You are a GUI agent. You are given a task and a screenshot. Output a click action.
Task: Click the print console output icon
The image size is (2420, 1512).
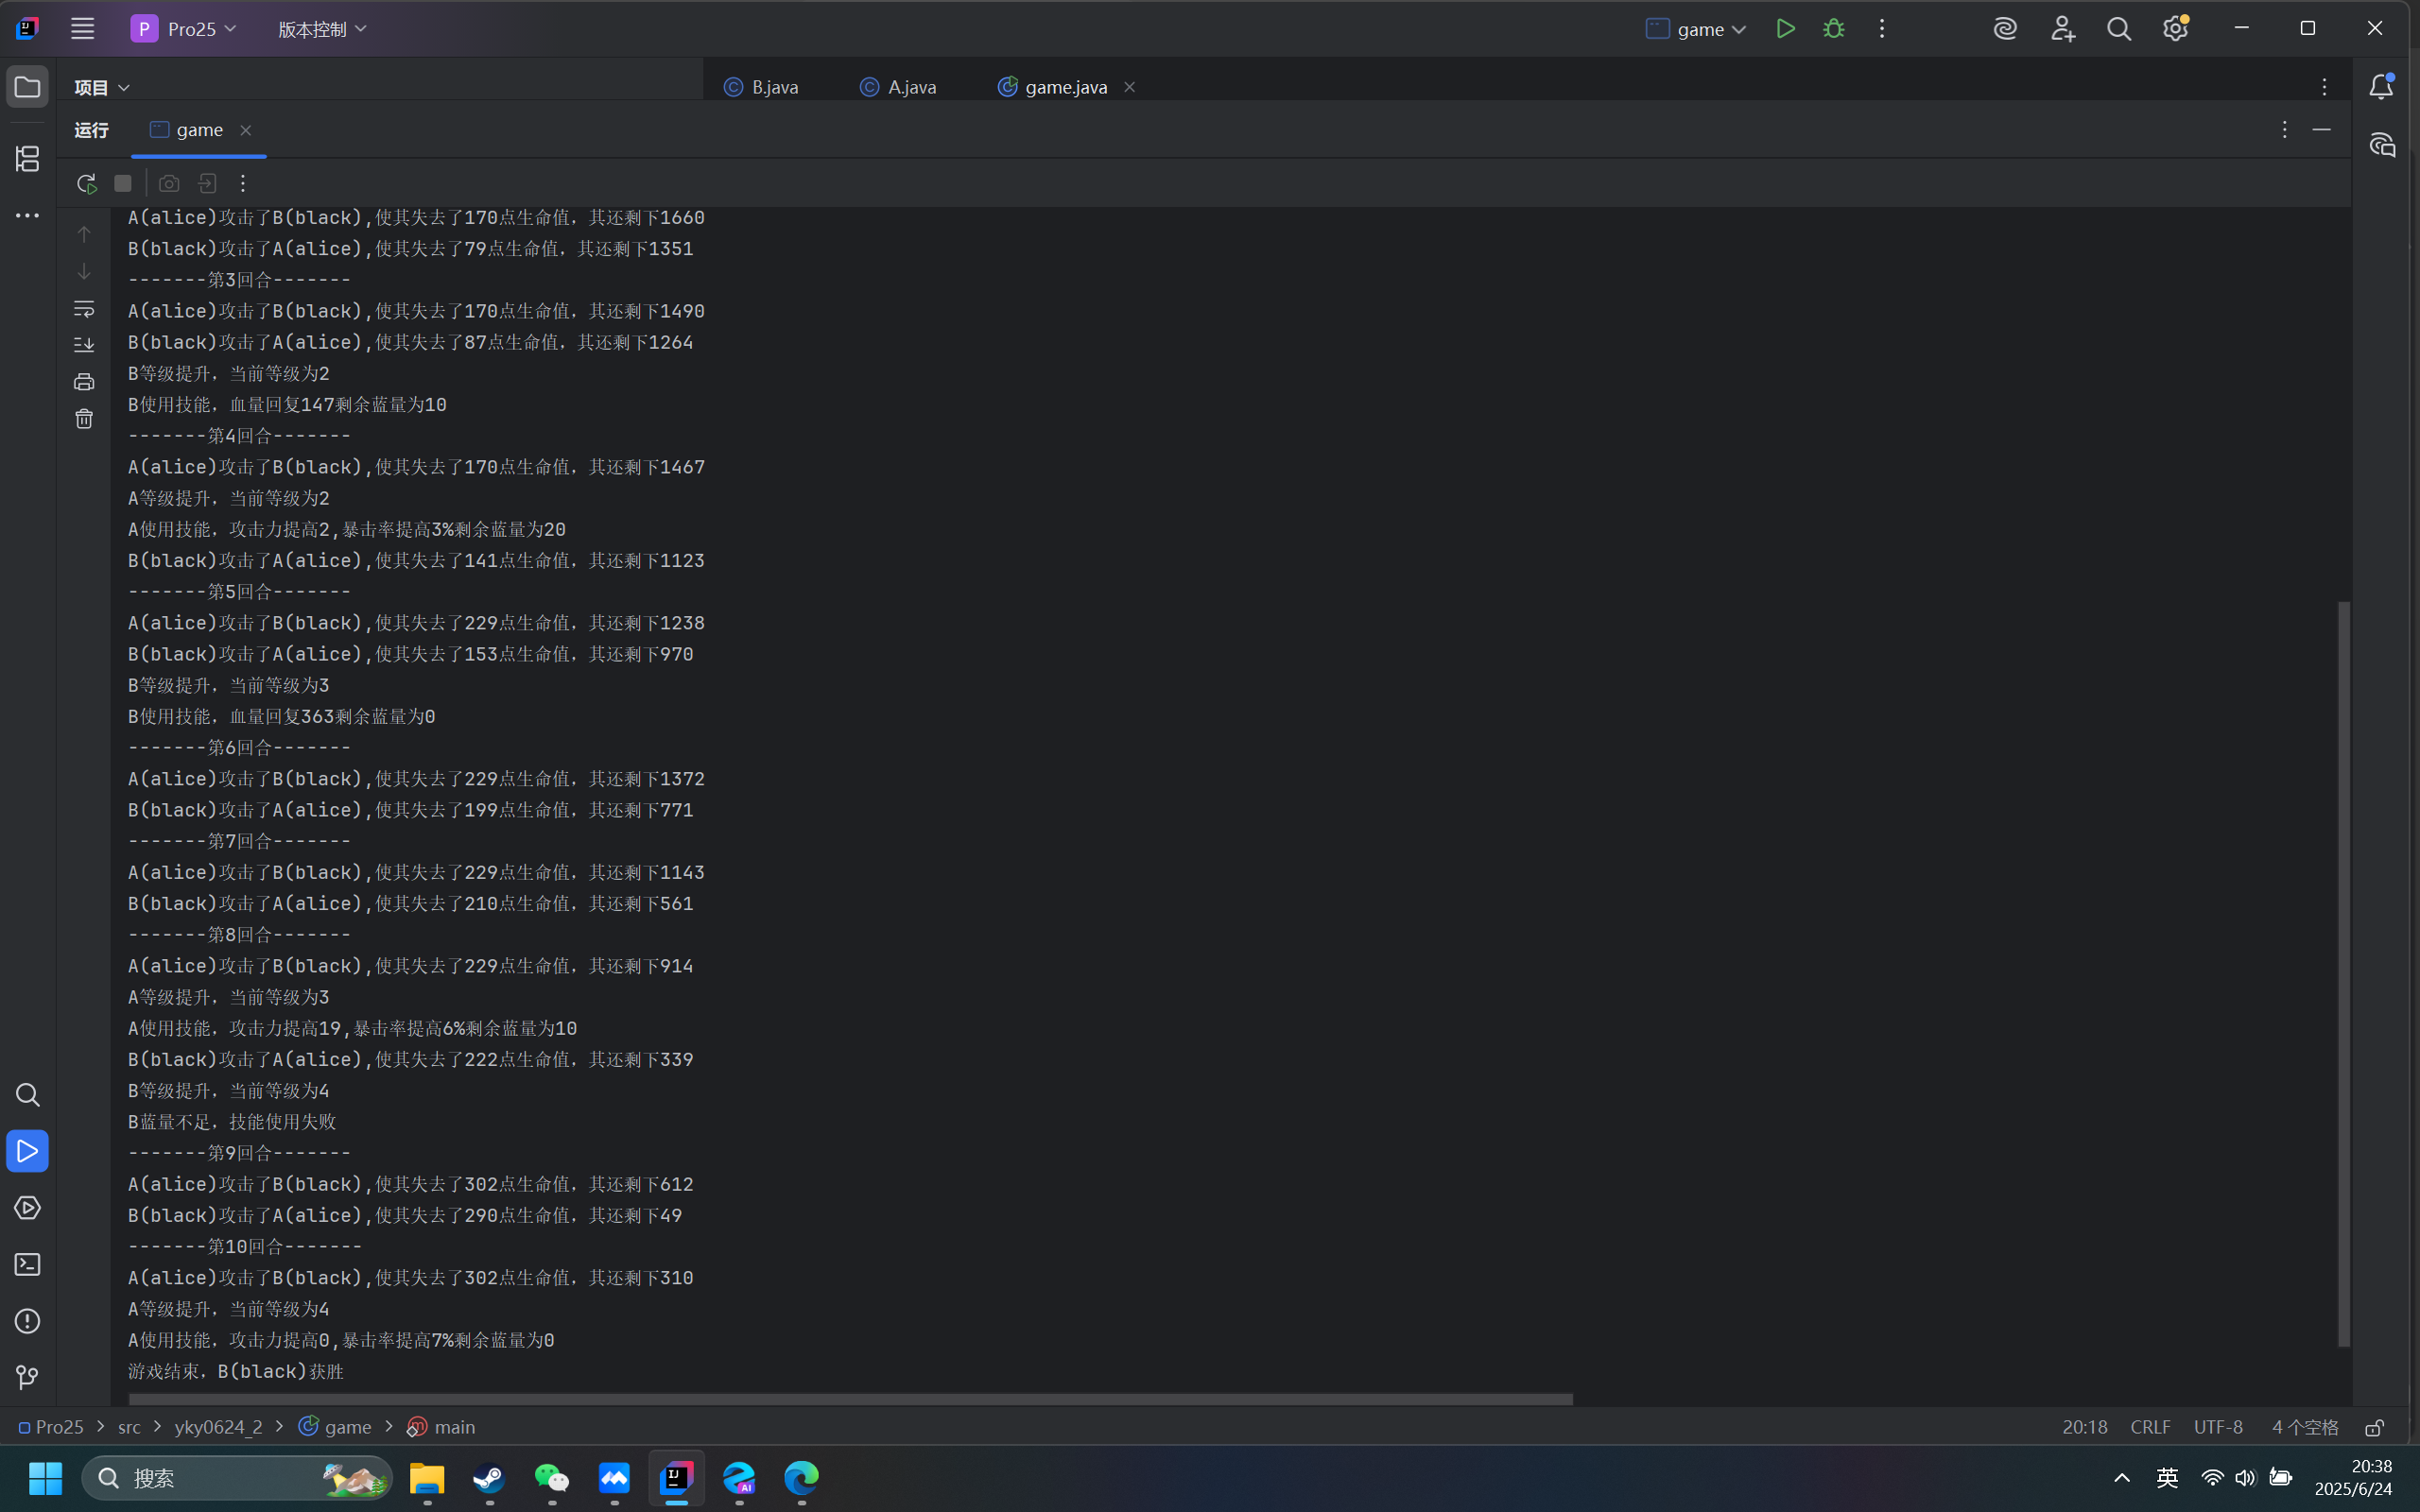pos(84,382)
